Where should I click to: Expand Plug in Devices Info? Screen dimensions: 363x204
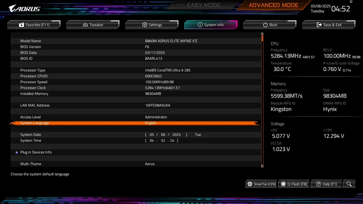(x=36, y=152)
